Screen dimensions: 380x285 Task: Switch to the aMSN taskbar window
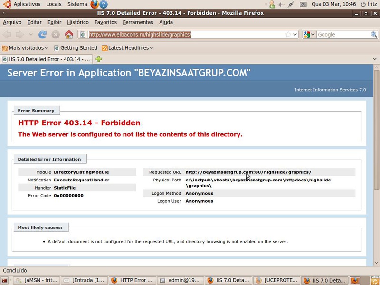point(37,280)
